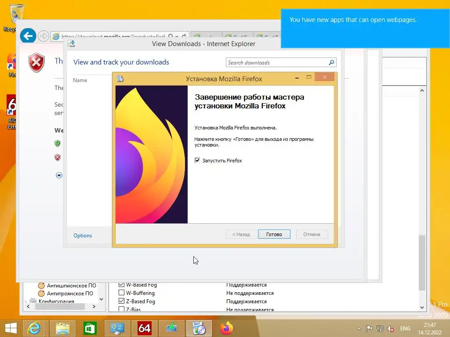Expand the blue circular down-arrow button
This screenshot has width=450, height=337.
pyautogui.click(x=59, y=175)
